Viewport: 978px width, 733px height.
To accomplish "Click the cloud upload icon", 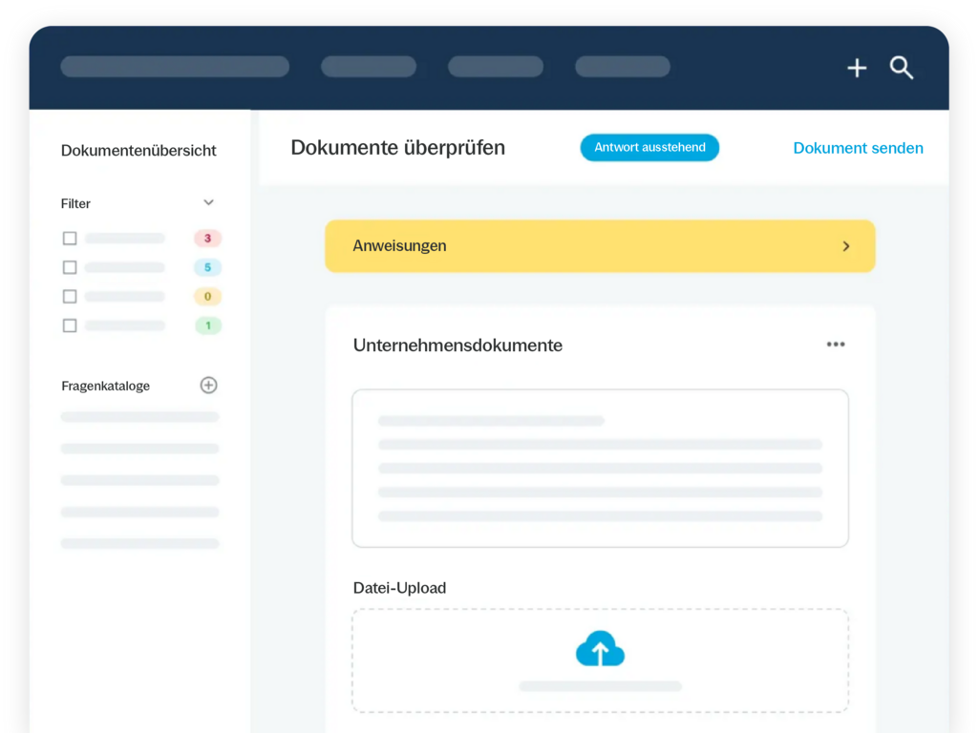I will click(600, 648).
